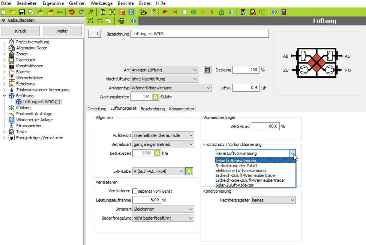Open the Art Anlagen-Lüftung dropdown
Image resolution: width=366 pixels, height=245 pixels.
tap(164, 70)
